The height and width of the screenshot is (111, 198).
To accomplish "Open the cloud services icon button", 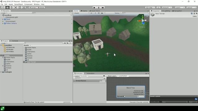I will pos(158,7).
